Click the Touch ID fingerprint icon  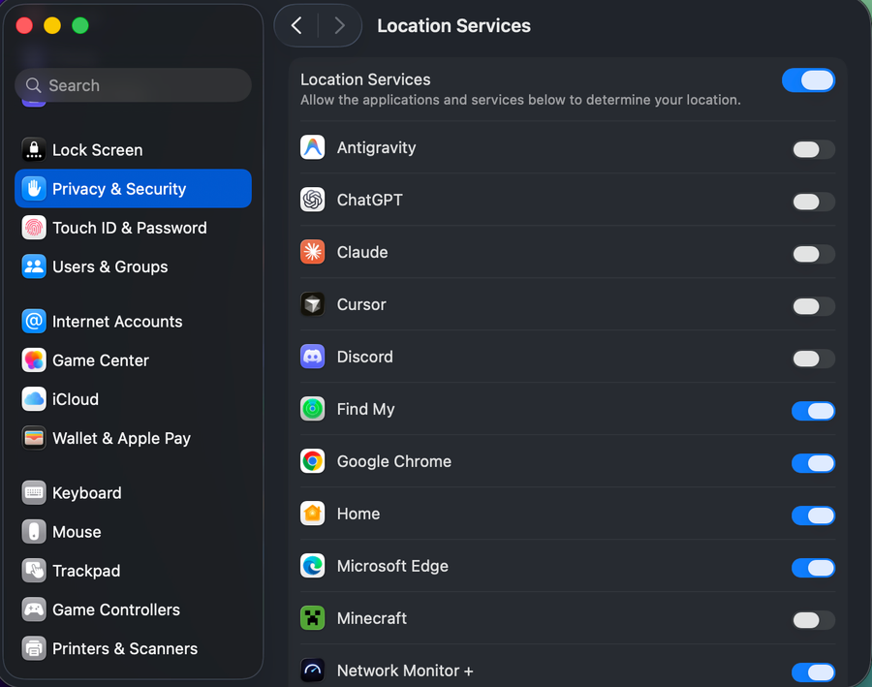[x=34, y=228]
